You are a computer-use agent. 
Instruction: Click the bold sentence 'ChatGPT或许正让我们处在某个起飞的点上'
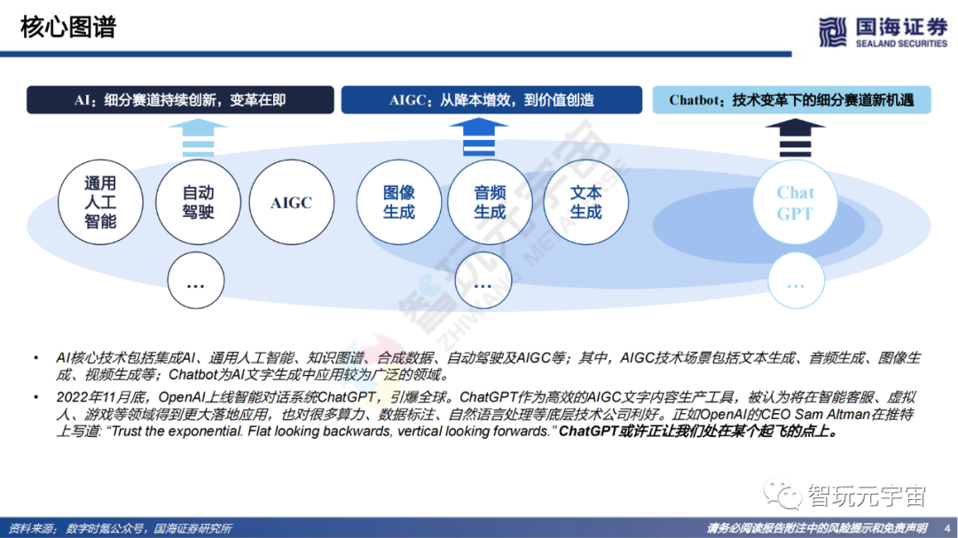click(x=699, y=432)
